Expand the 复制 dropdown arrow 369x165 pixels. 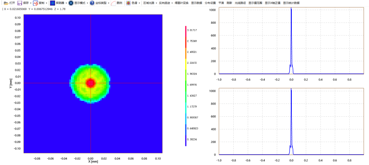coord(46,3)
